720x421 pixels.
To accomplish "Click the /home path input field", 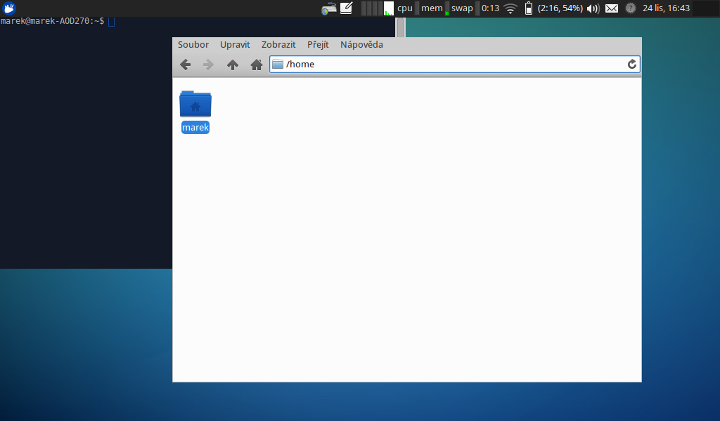I will point(450,65).
